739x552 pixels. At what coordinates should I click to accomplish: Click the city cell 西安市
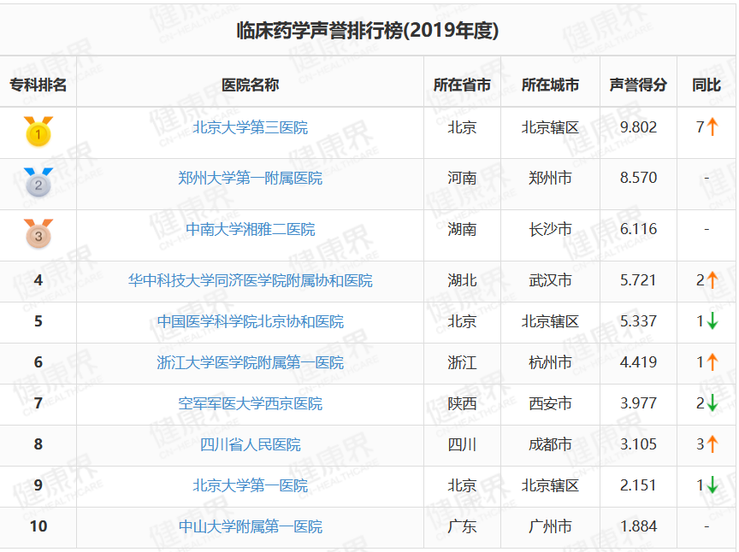(x=550, y=403)
